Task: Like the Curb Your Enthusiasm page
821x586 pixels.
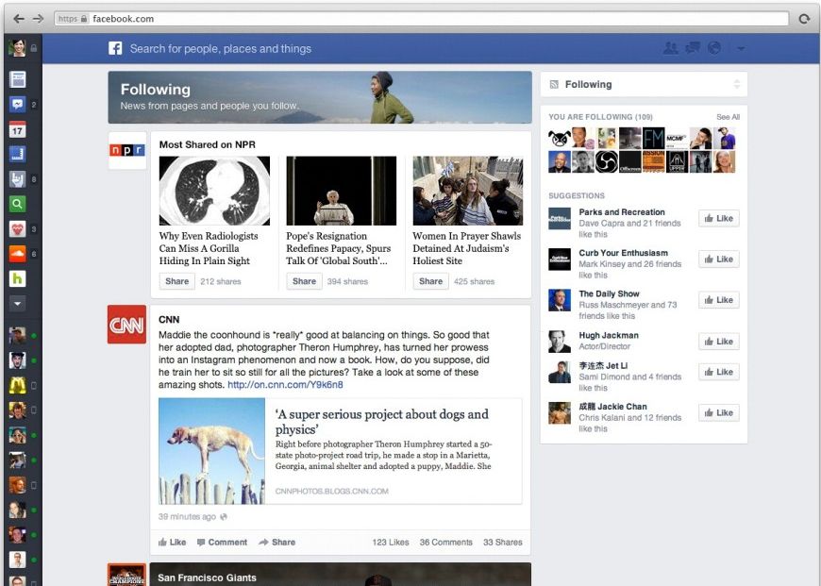Action: coord(719,260)
